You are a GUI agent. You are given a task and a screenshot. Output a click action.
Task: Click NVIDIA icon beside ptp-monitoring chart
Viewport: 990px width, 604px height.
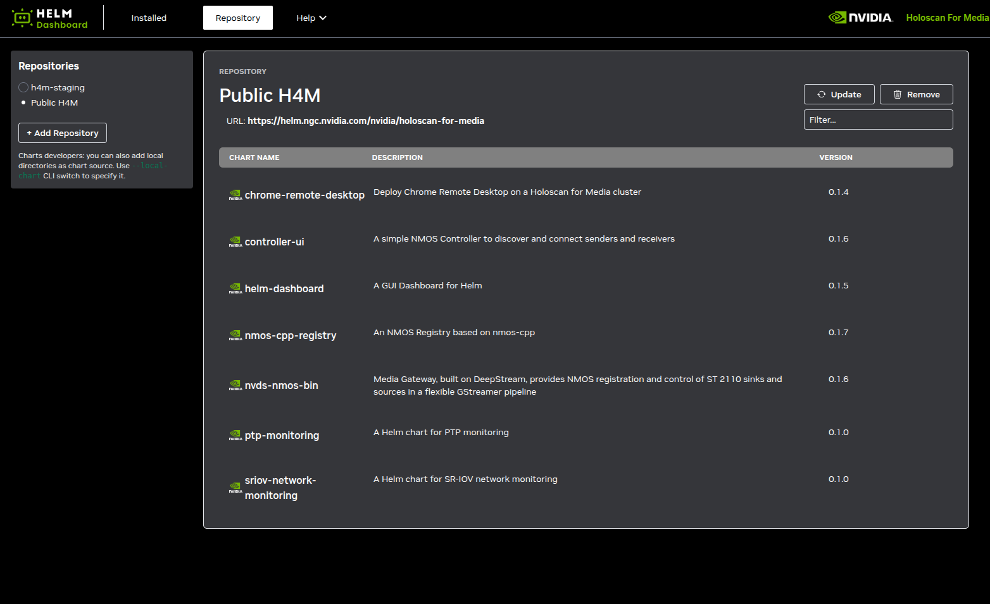tap(235, 435)
